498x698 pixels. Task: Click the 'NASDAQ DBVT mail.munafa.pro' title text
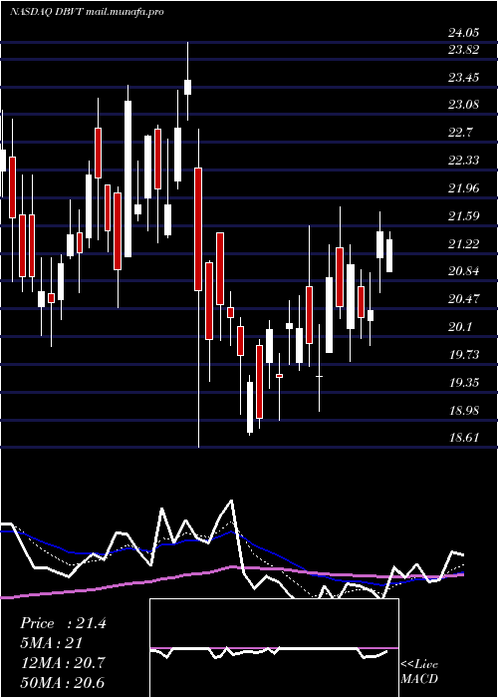tap(87, 12)
